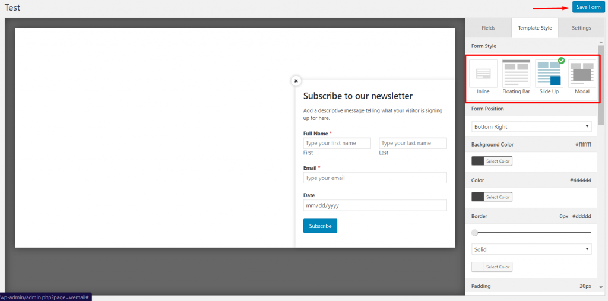This screenshot has width=608, height=301.
Task: Click the first name input field
Action: click(337, 143)
